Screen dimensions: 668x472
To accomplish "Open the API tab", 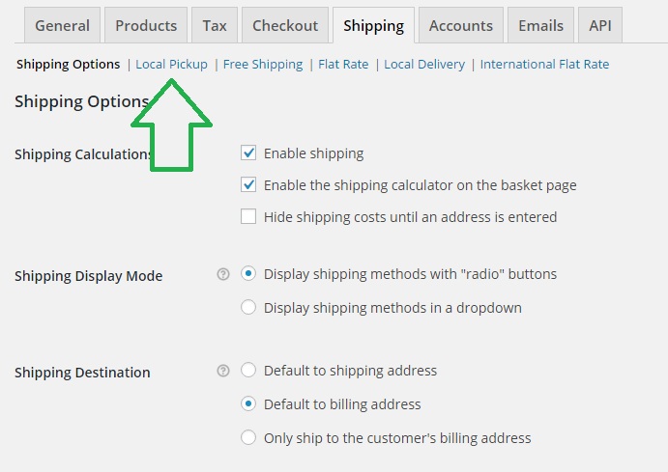I will (600, 25).
